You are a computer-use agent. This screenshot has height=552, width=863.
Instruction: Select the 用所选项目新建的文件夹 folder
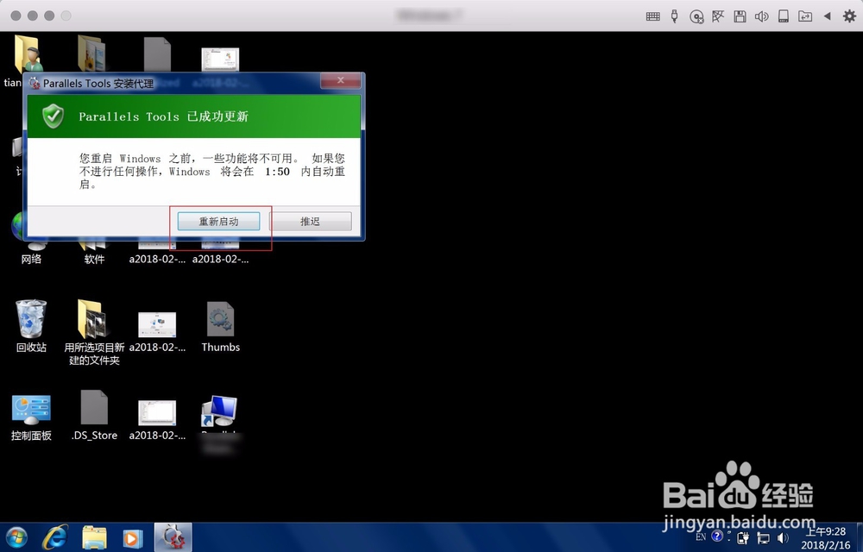pos(94,332)
